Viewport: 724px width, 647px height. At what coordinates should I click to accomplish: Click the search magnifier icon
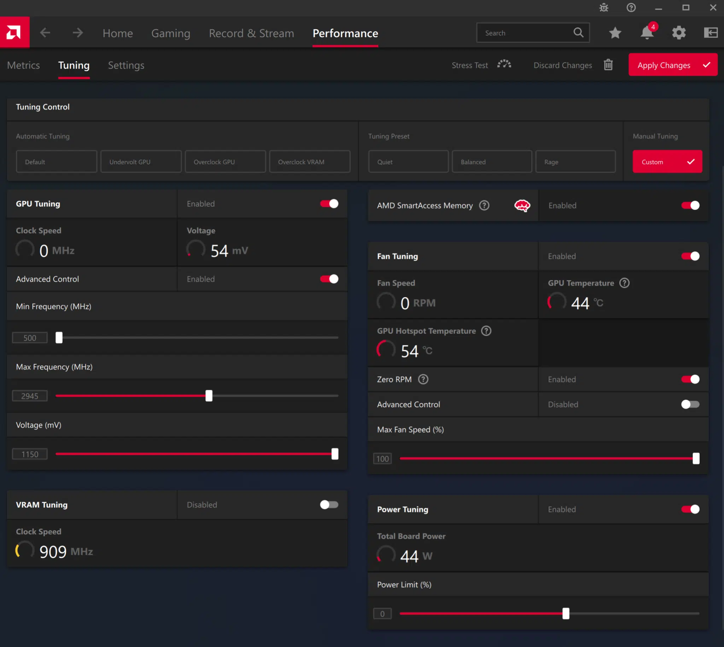[578, 33]
